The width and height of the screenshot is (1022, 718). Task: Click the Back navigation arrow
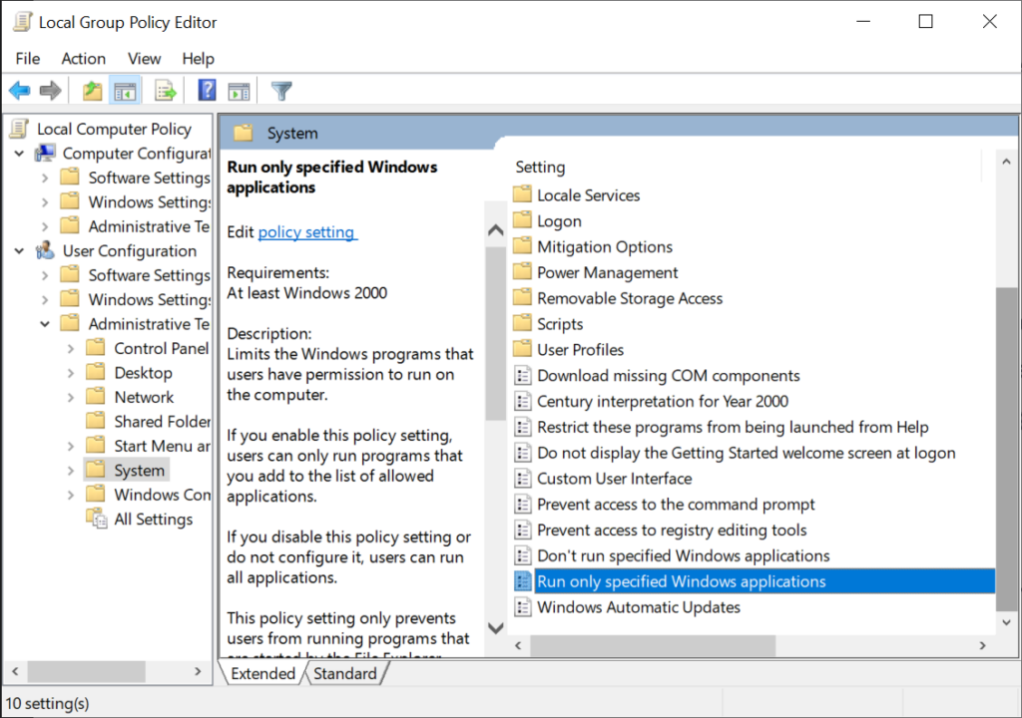click(20, 90)
